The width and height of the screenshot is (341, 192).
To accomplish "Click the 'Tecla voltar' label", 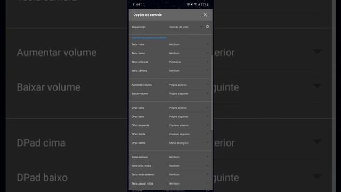I will 138,44.
